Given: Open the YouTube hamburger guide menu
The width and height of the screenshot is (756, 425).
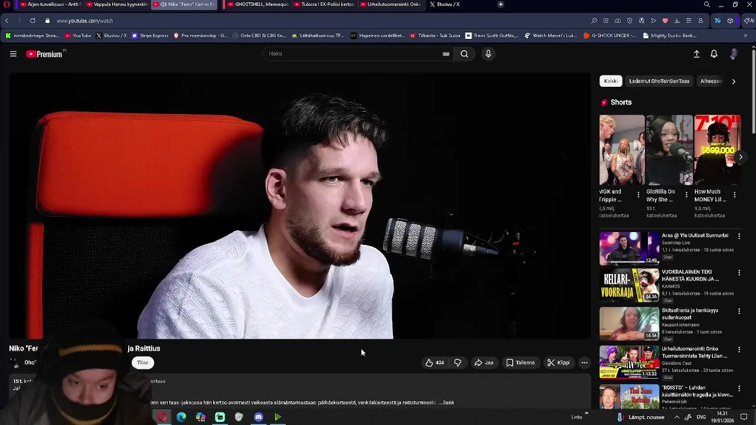Looking at the screenshot, I should [x=13, y=54].
